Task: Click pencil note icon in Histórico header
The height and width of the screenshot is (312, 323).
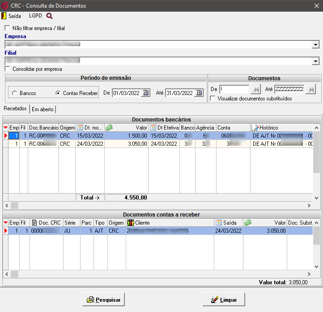Action: coord(255,127)
